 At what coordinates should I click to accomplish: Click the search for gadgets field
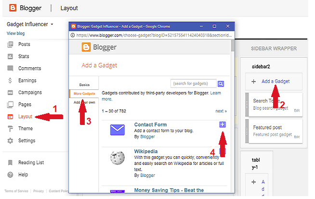click(x=194, y=83)
